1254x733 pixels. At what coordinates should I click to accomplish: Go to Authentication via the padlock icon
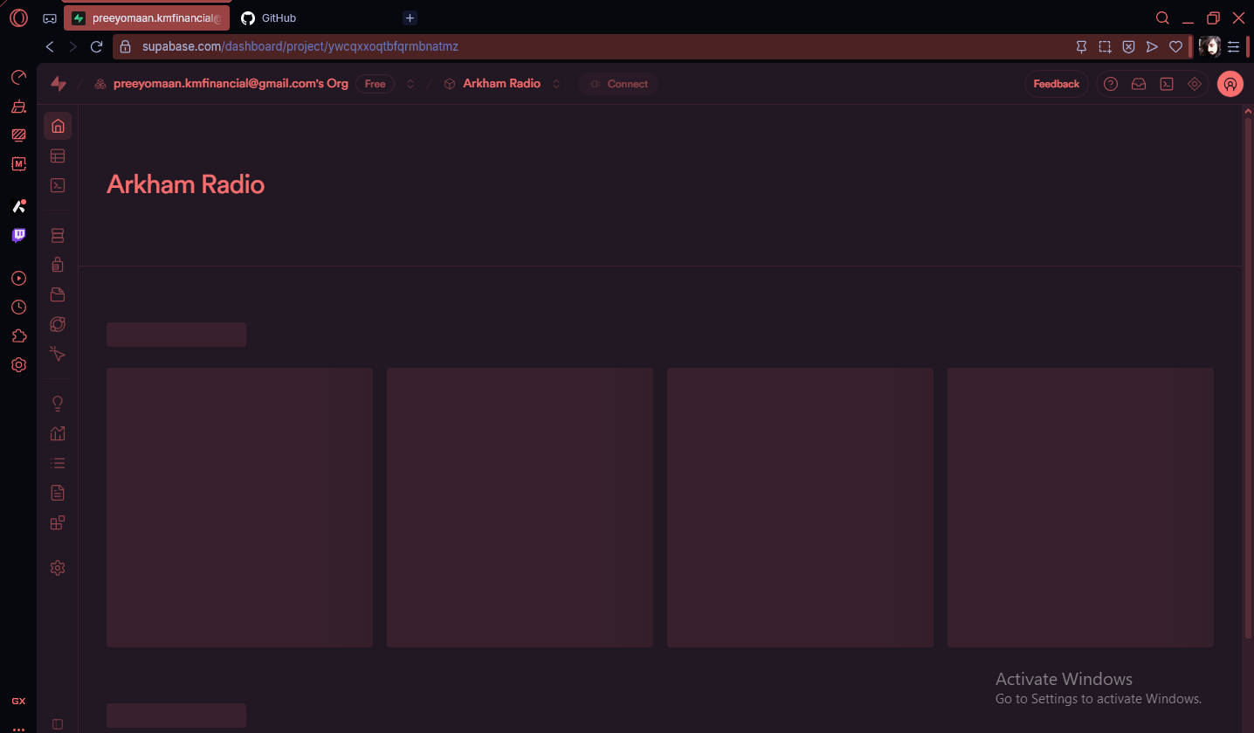pos(58,265)
